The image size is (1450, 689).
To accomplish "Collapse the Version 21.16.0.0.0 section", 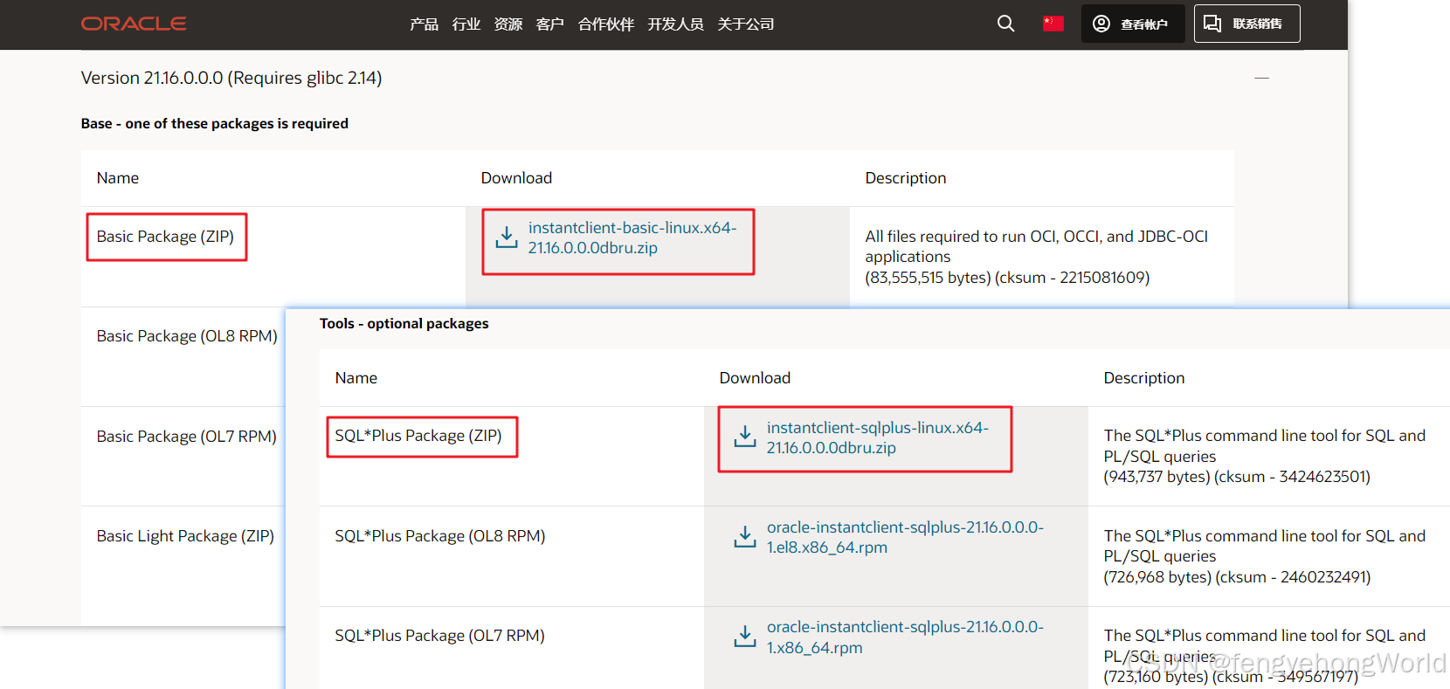I will coord(1261,78).
